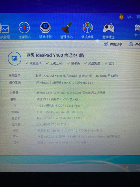This screenshot has width=140, height=187.
Task: Click the 处理器 row label
Action: tap(14, 93)
